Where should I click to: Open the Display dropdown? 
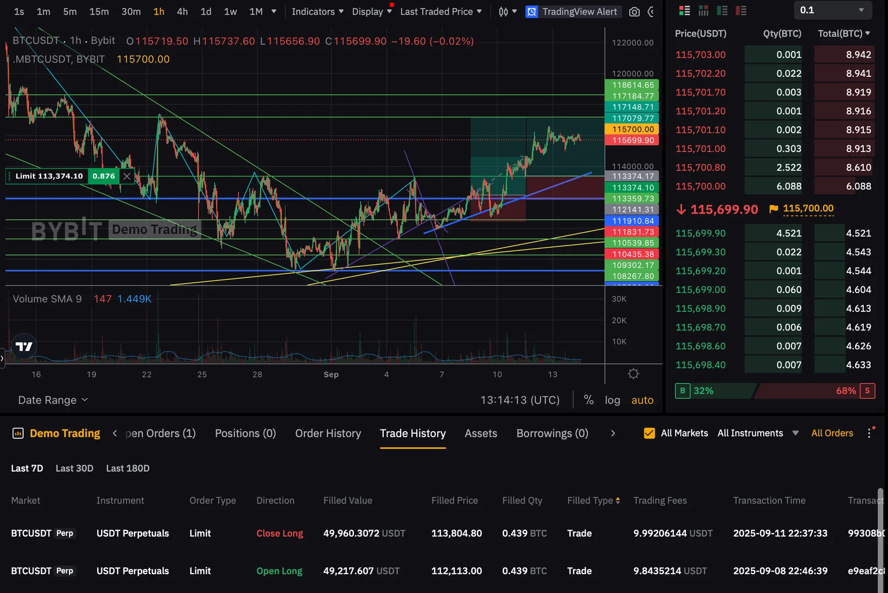pos(372,12)
